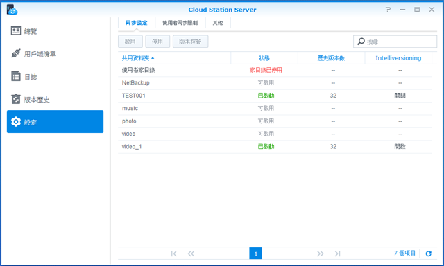Click TEST001's green 已啟動 status
This screenshot has width=444, height=266.
(266, 96)
